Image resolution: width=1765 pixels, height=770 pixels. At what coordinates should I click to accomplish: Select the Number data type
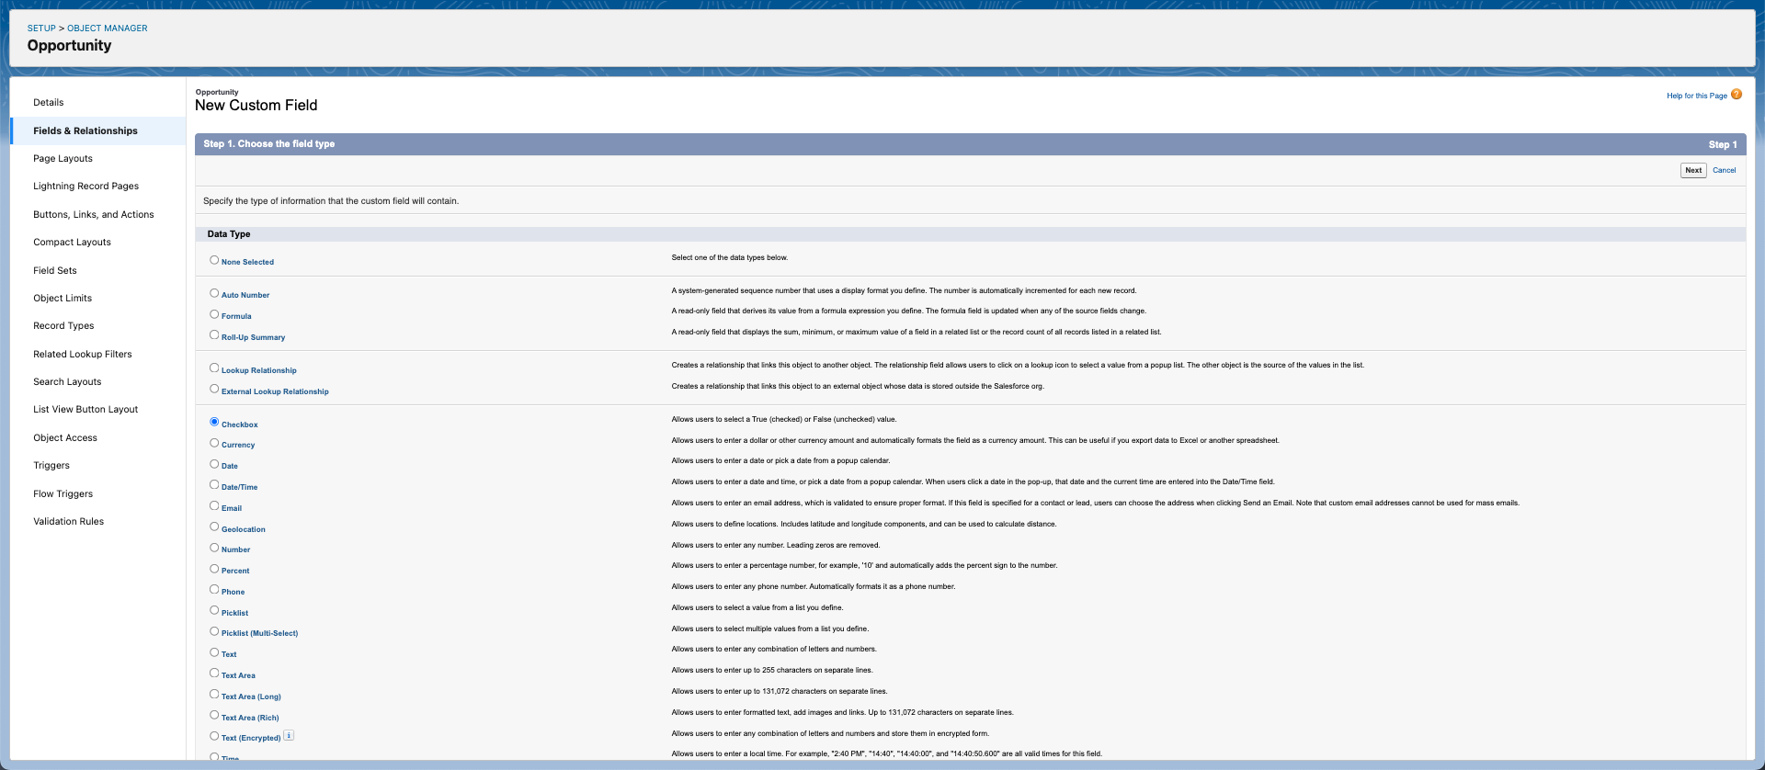pyautogui.click(x=214, y=548)
